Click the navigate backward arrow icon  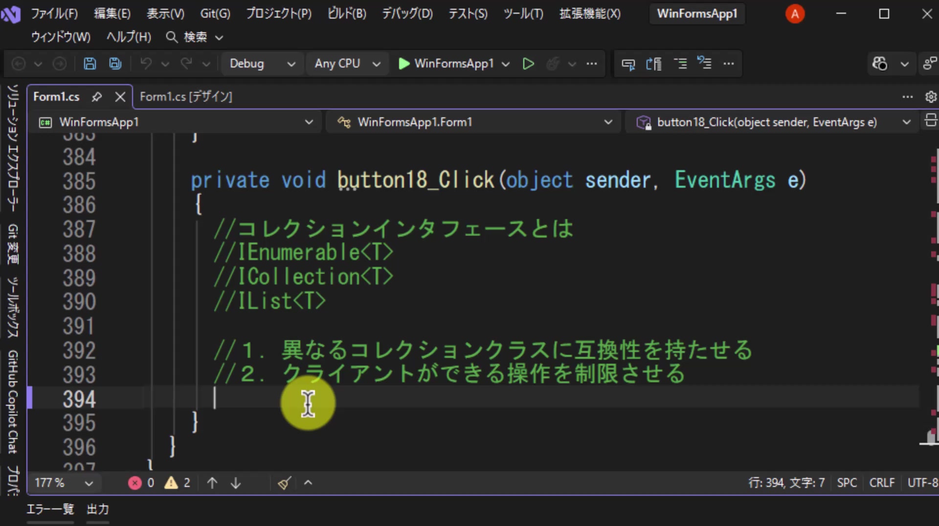(19, 64)
